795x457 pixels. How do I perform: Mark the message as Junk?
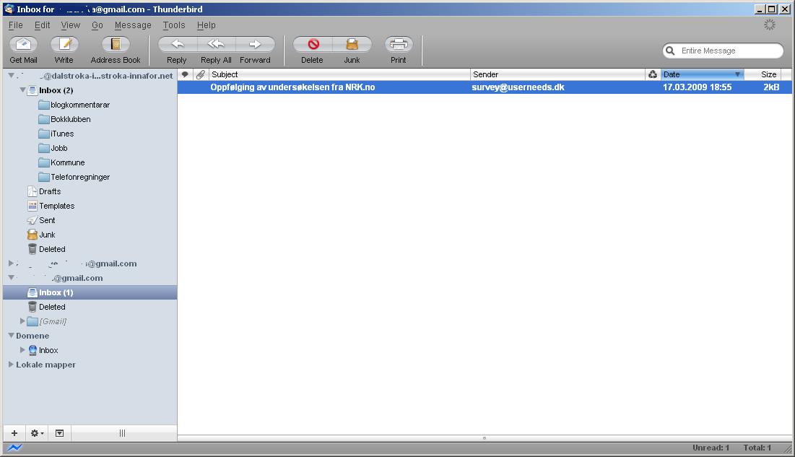352,45
